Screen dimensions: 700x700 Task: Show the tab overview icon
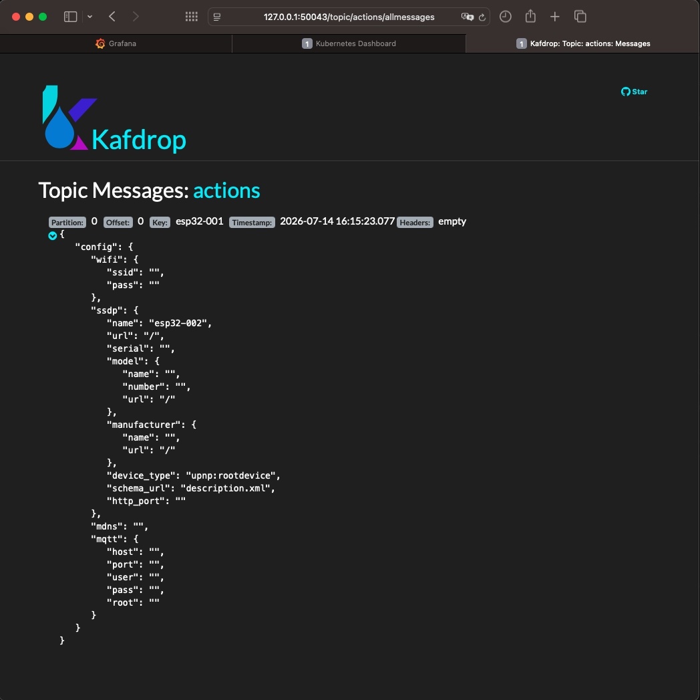click(580, 17)
